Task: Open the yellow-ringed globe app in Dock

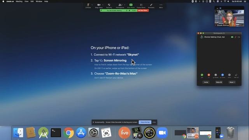Action: tap(149, 133)
